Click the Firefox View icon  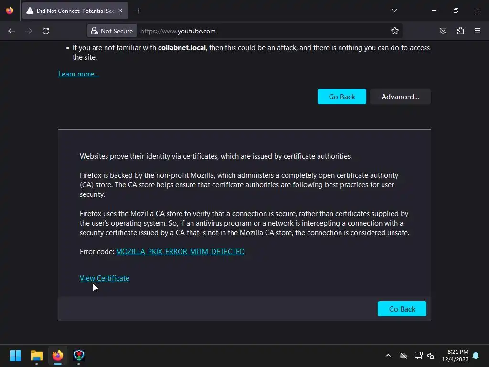[10, 11]
